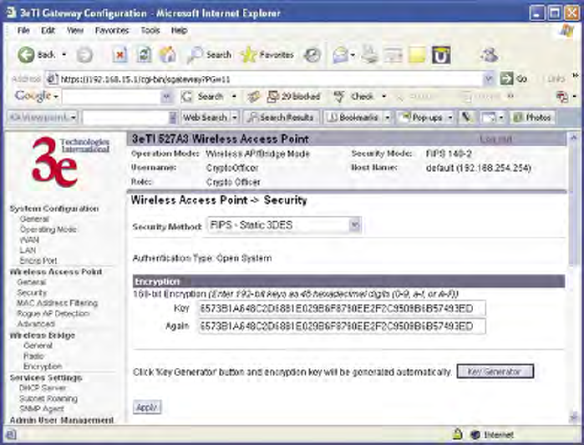Image resolution: width=584 pixels, height=445 pixels.
Task: Click the browser Back button
Action: click(x=37, y=55)
